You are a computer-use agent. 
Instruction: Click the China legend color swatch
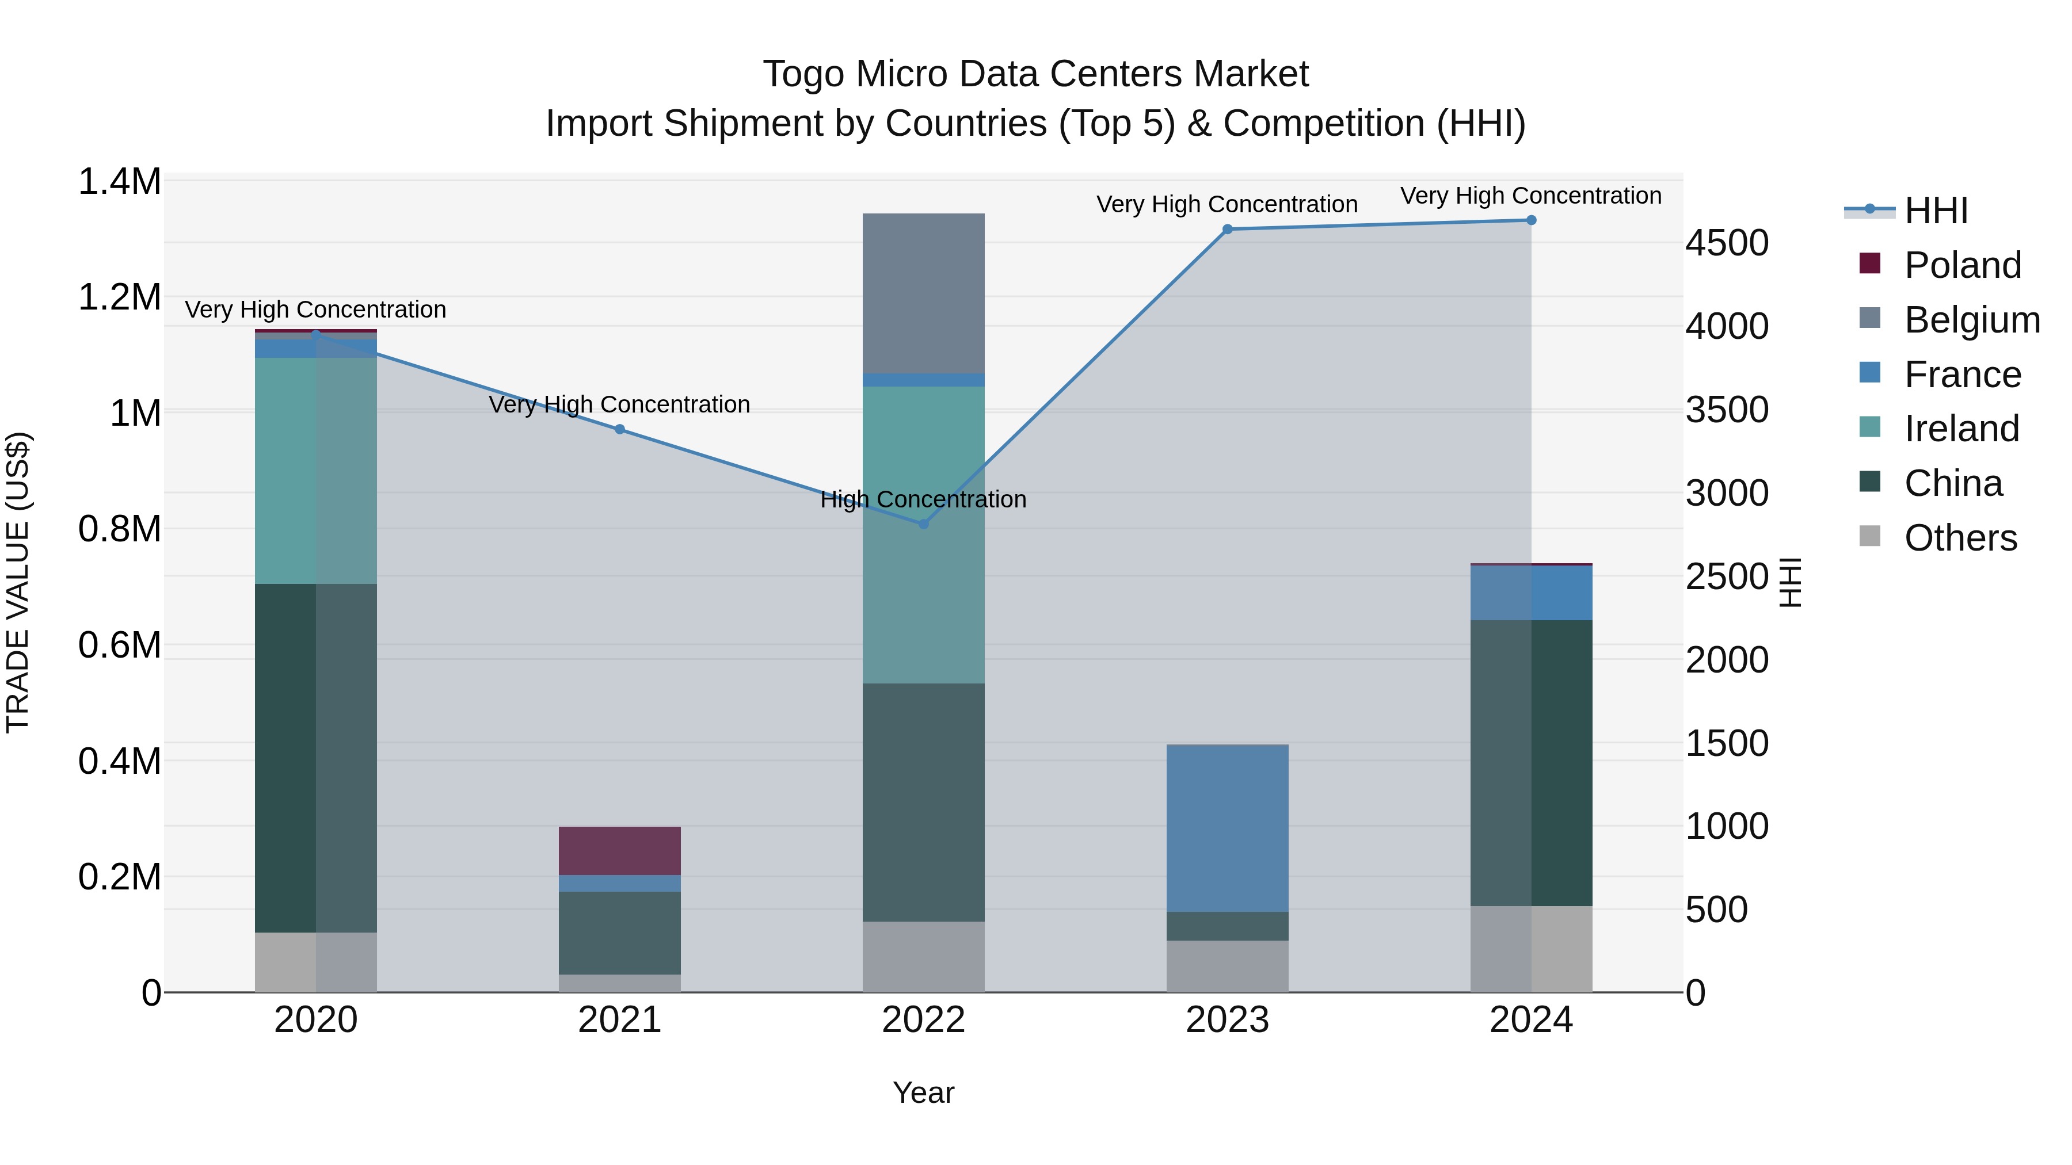tap(1870, 481)
